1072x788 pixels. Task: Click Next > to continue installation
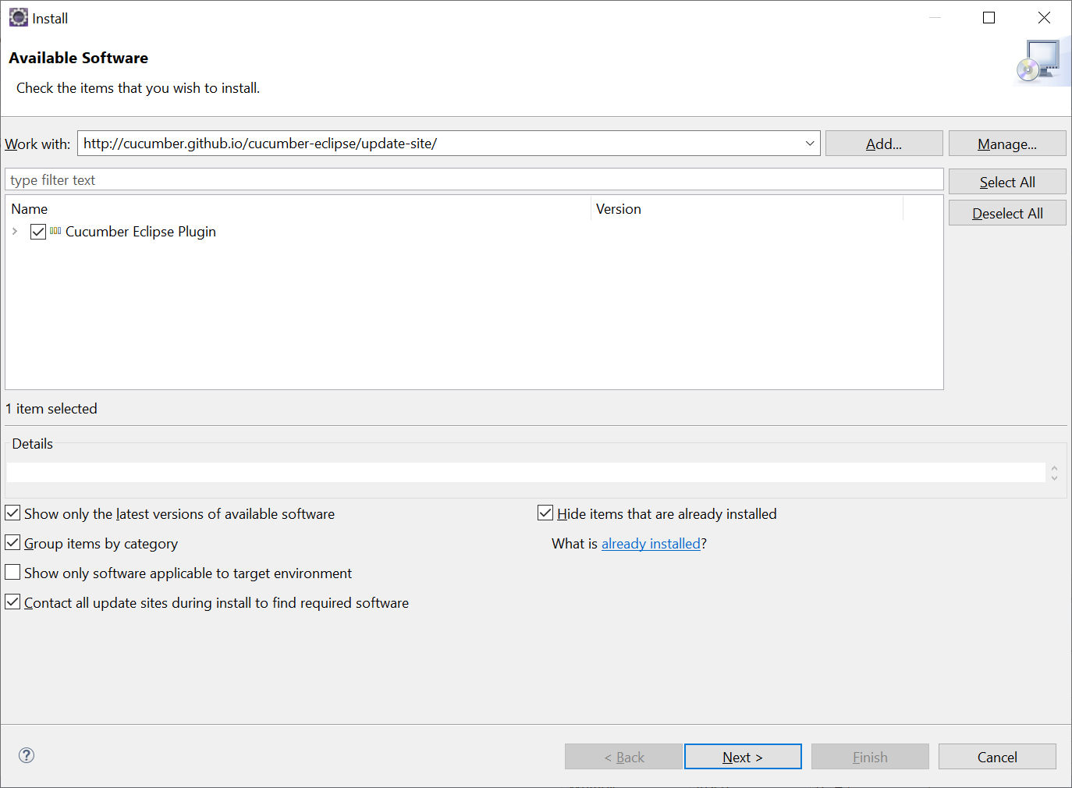tap(743, 757)
